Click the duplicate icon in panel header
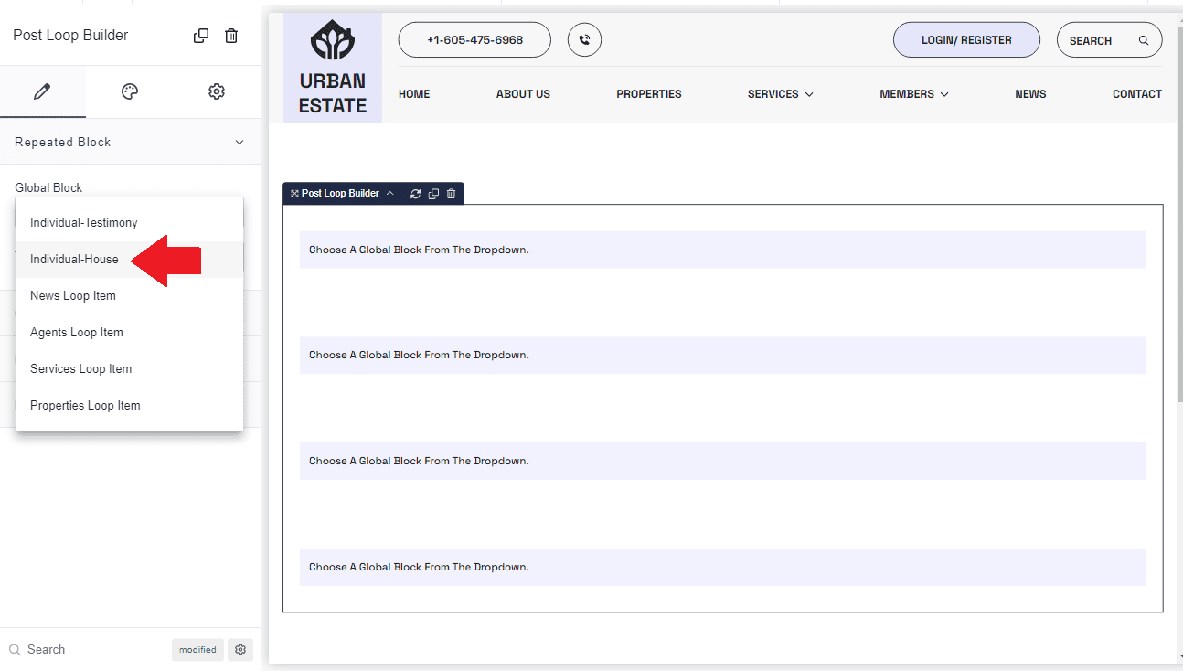 pyautogui.click(x=201, y=36)
